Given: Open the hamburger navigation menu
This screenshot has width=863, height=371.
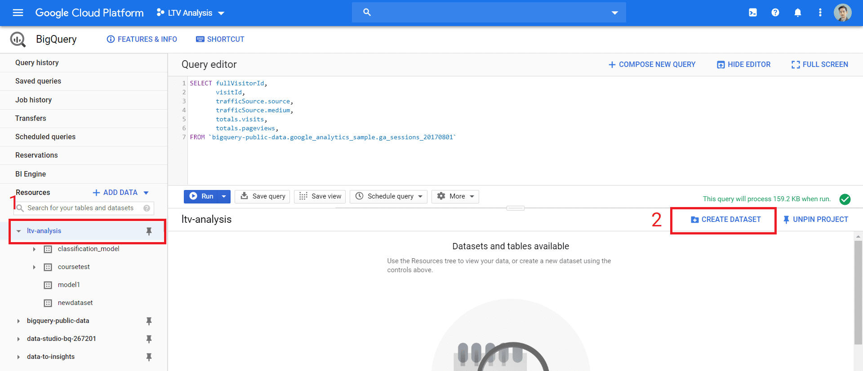Looking at the screenshot, I should click(18, 13).
